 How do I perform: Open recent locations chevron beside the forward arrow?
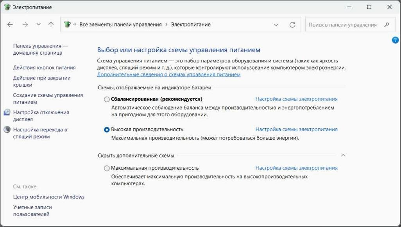[39, 25]
